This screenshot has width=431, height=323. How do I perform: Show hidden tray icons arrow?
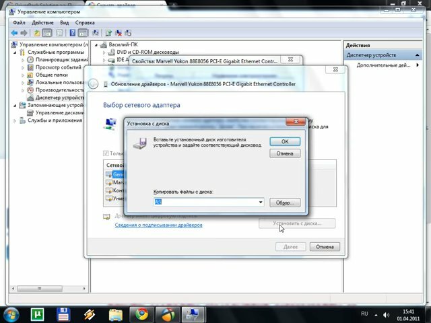coord(376,315)
